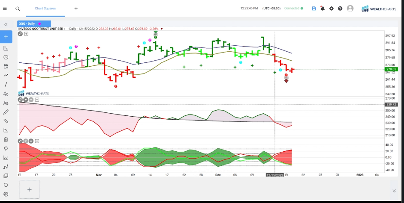
Task: Click the trash delete drawings icon
Action: coord(6,139)
